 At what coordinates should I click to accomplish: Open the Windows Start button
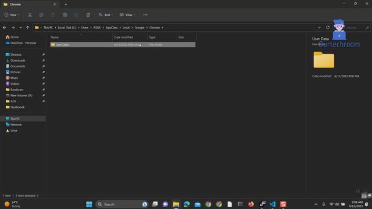coord(89,204)
